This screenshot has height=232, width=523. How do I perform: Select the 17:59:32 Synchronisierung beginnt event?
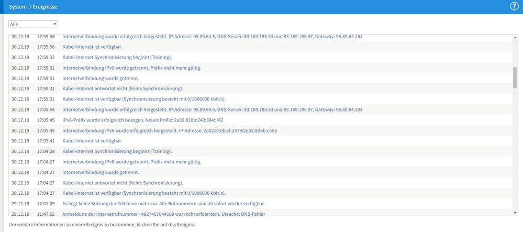pos(261,58)
